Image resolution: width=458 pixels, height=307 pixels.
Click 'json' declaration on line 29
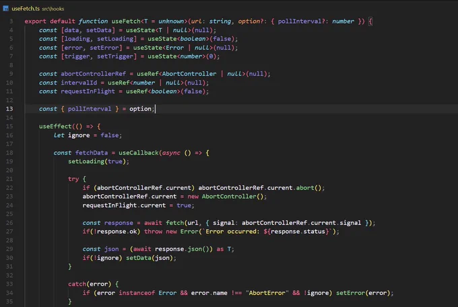pos(111,249)
